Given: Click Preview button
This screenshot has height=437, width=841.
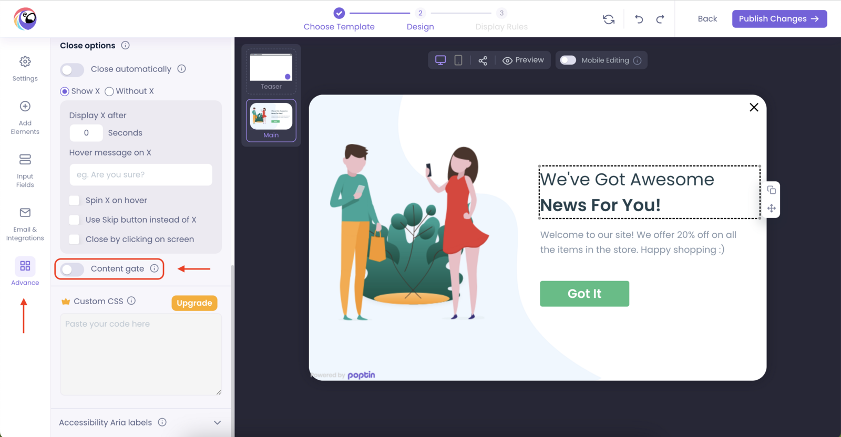Looking at the screenshot, I should click(x=524, y=60).
